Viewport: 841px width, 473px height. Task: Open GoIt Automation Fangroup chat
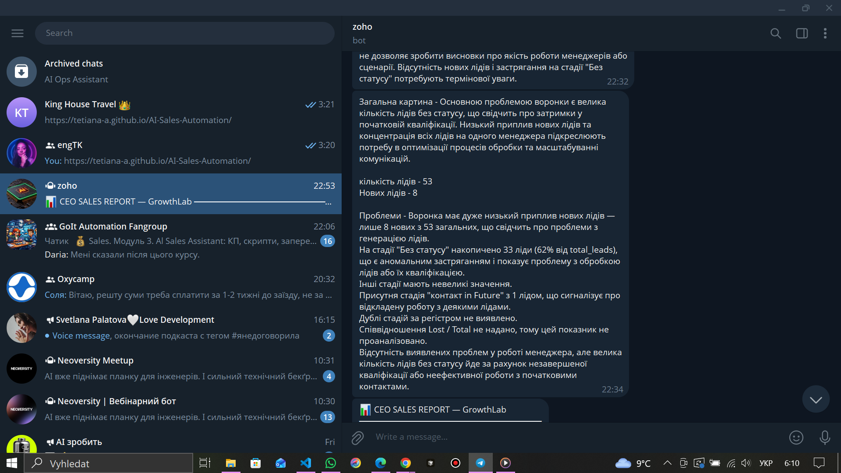[171, 240]
